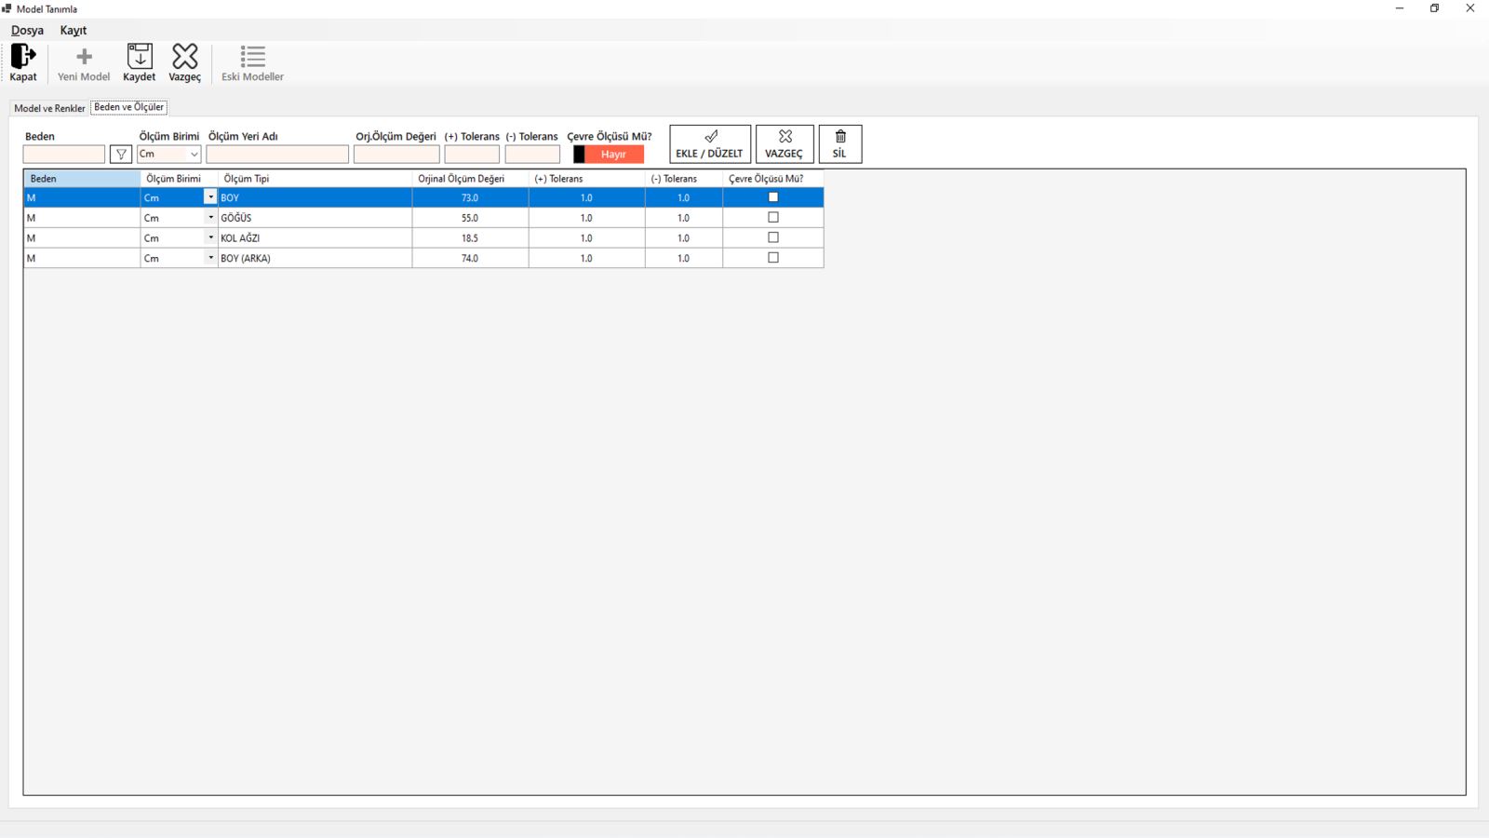The height and width of the screenshot is (838, 1489).
Task: Open the Dosya menu
Action: point(27,31)
